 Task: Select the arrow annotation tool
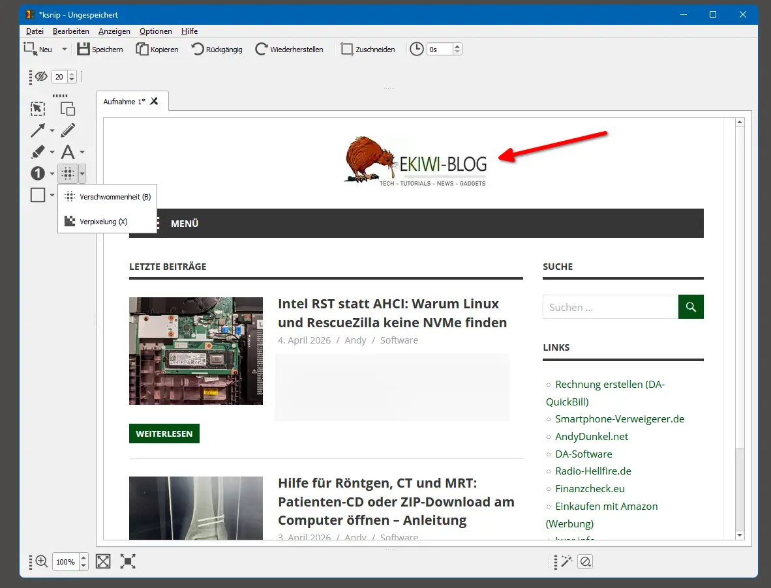point(38,131)
